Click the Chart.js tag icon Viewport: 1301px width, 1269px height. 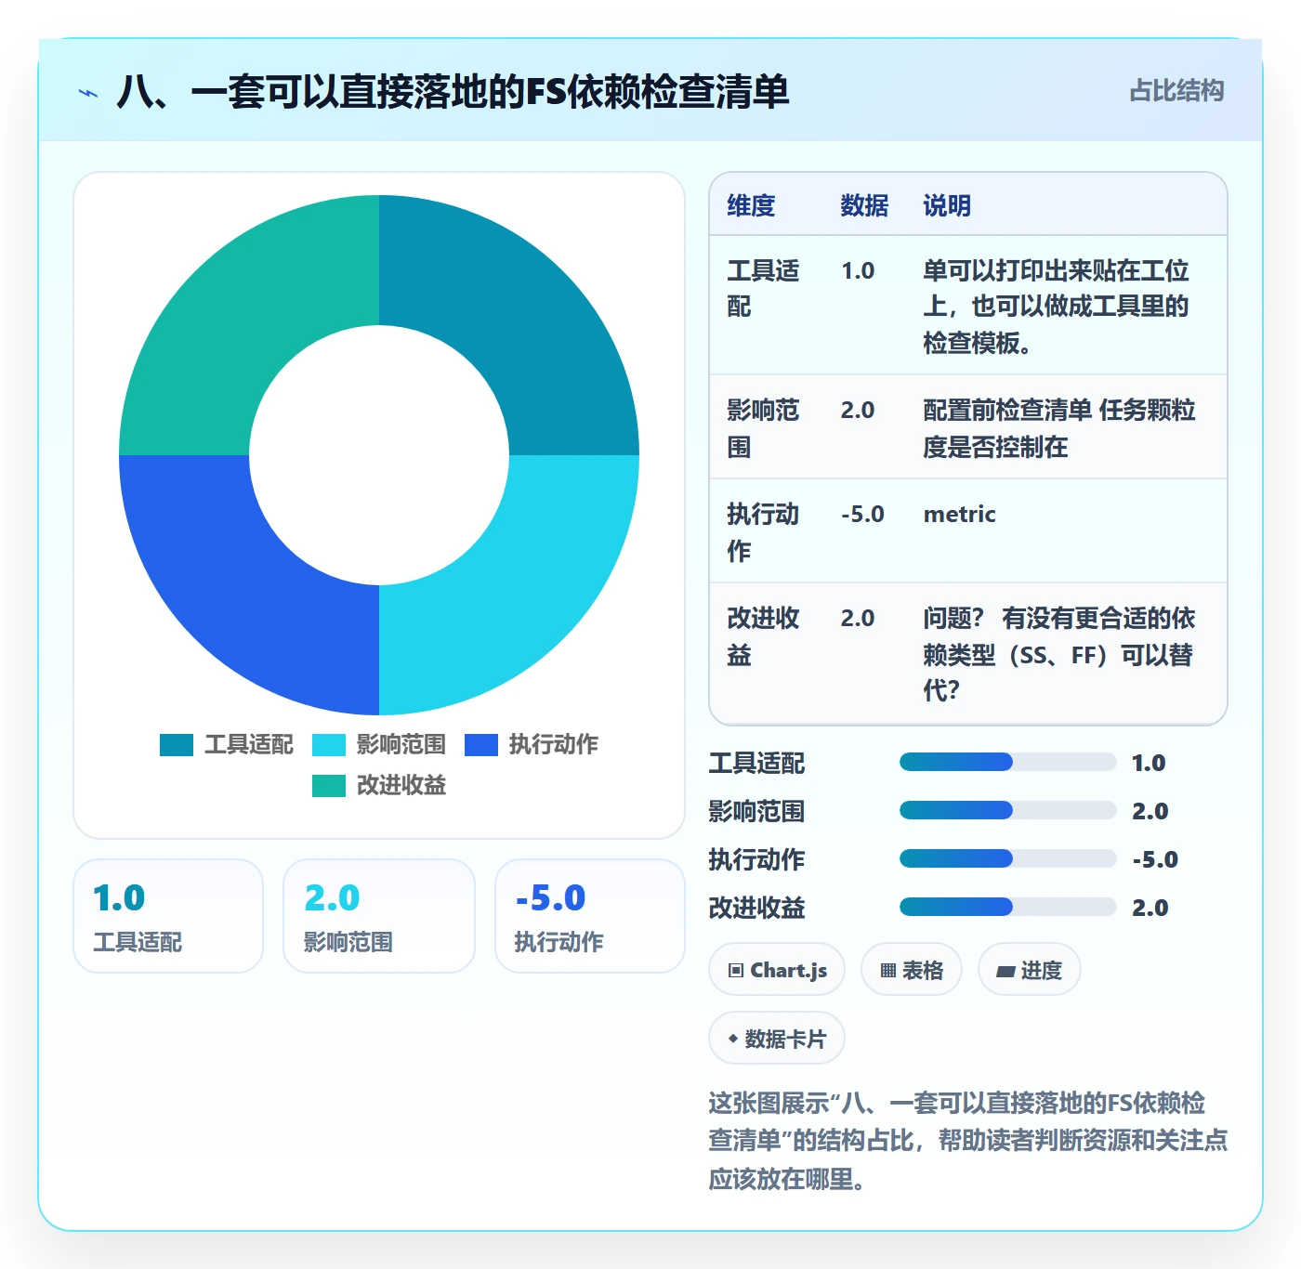tap(736, 971)
